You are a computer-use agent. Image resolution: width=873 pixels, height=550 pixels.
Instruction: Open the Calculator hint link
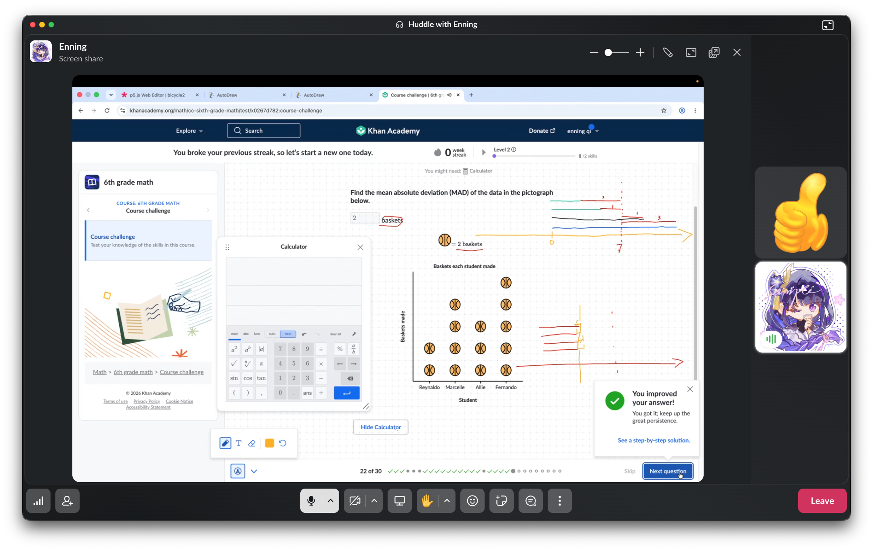click(x=477, y=171)
